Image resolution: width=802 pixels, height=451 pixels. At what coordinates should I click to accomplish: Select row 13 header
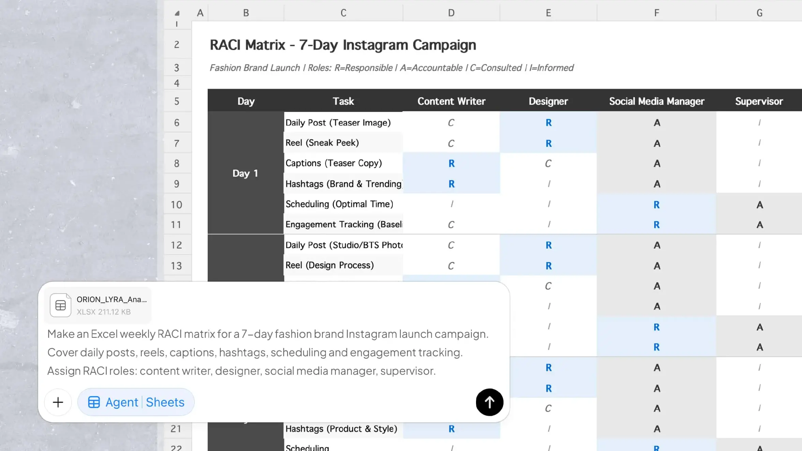[x=177, y=266]
